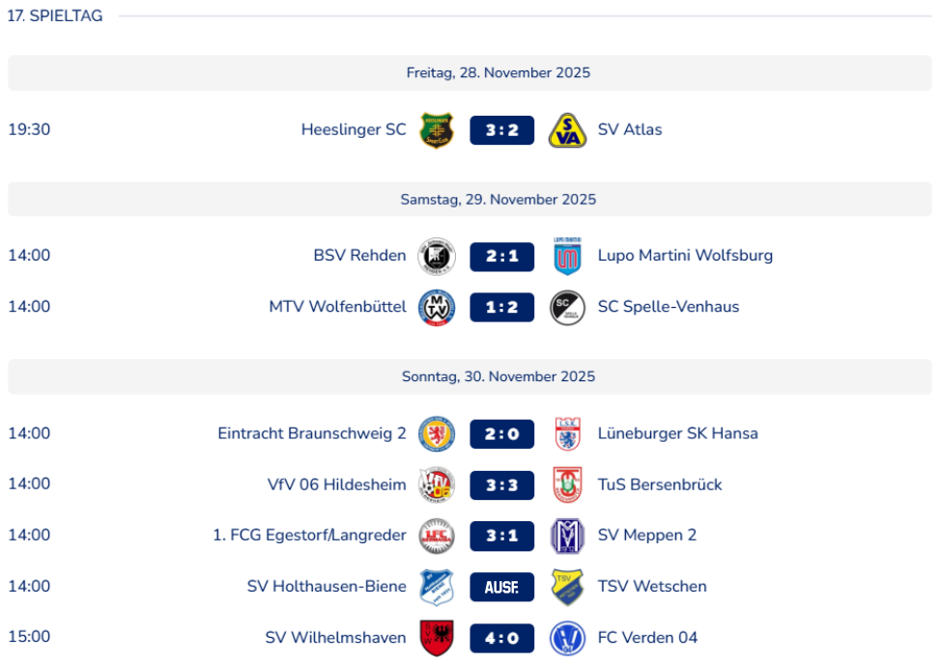Select the MTV Wolfenbüttel club emblem
Image resolution: width=940 pixels, height=663 pixels.
pos(437,308)
